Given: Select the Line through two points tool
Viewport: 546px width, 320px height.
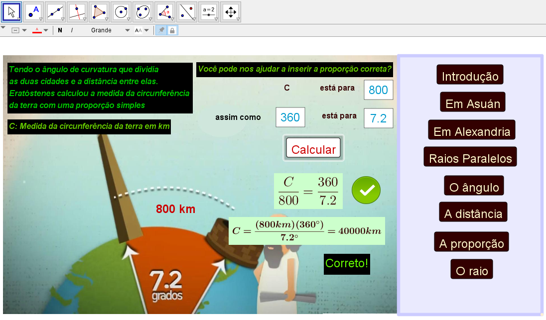Looking at the screenshot, I should (55, 12).
